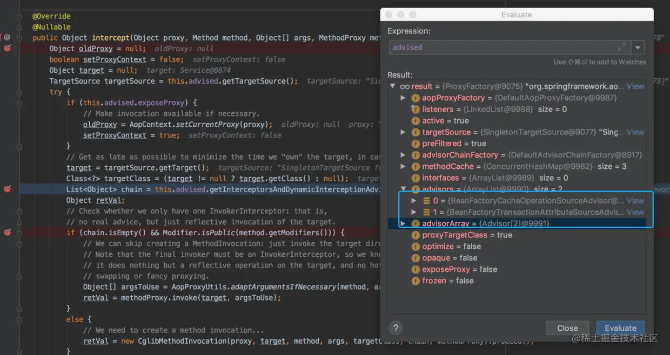Click the override gutter icon at intercept
The height and width of the screenshot is (355, 670).
[x=8, y=38]
